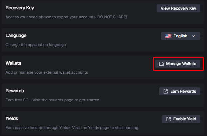Click the 'Earn free SOL' rewards description
Screen dimensions: 207x136
tap(52, 100)
